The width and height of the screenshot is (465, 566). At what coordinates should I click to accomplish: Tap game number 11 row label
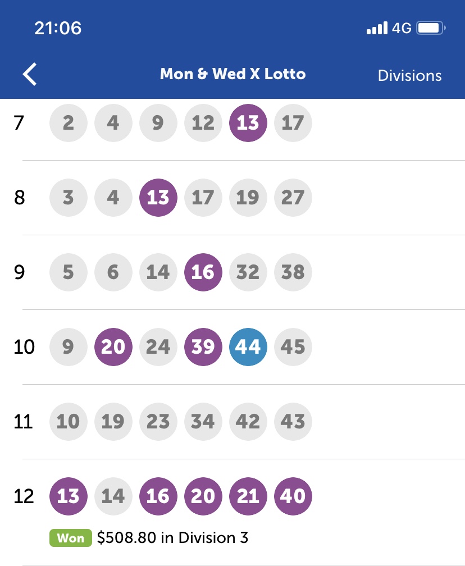(x=23, y=422)
